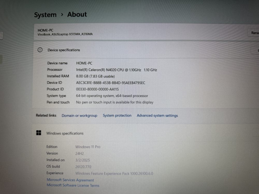Select the Version value 24H2
The image size is (259, 194).
[x=80, y=153]
